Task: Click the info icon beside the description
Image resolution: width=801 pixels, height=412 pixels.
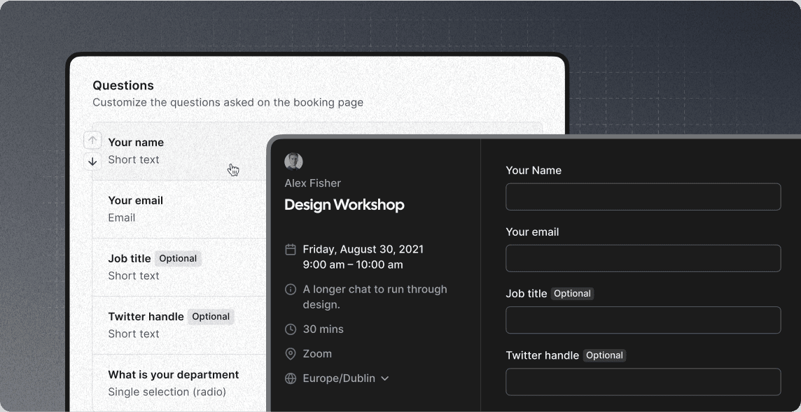Action: coord(290,290)
